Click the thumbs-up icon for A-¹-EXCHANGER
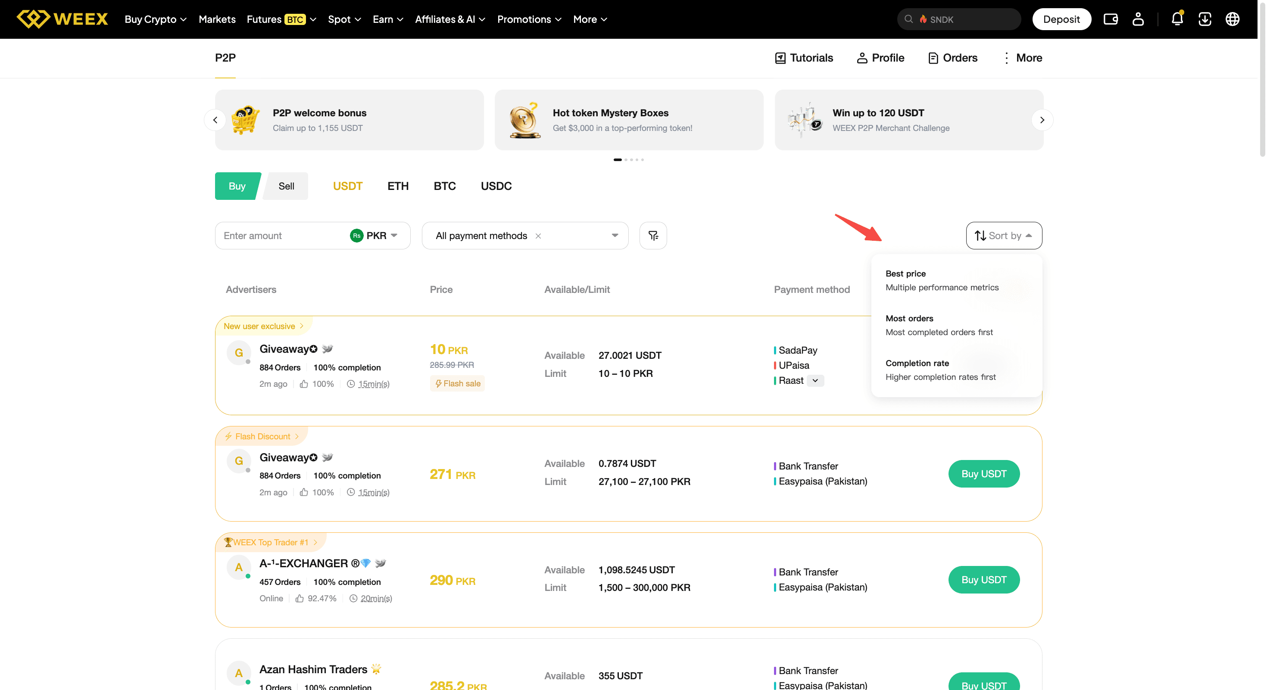Screen dimensions: 1267x690 300,598
